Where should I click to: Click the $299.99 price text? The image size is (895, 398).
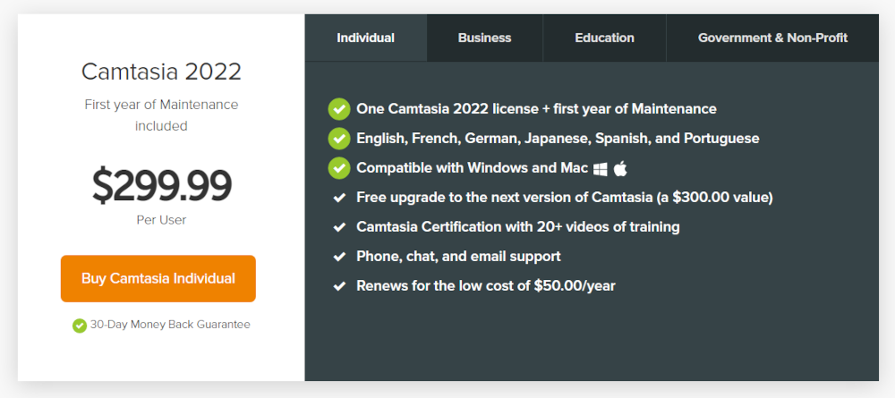(x=161, y=186)
